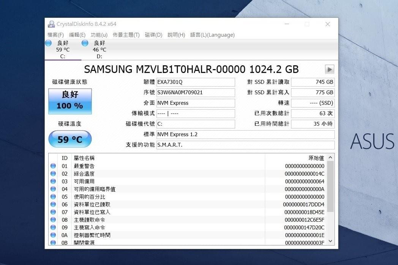Select the 主機讀取命令 attribute row

click(x=187, y=220)
